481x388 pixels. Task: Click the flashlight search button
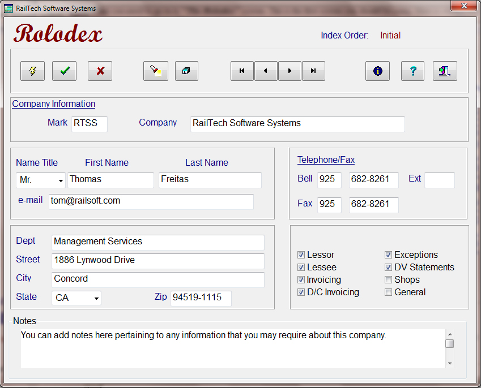(x=156, y=71)
